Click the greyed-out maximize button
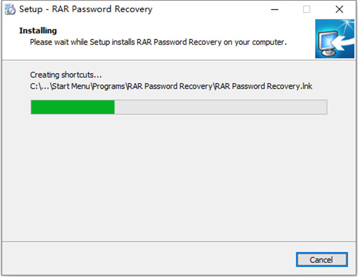 (x=307, y=10)
